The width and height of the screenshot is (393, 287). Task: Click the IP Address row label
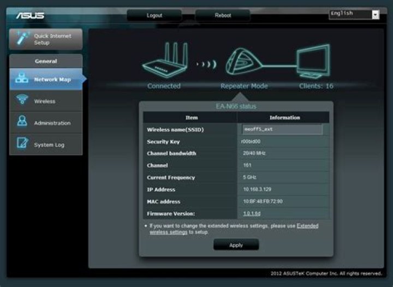pyautogui.click(x=161, y=189)
